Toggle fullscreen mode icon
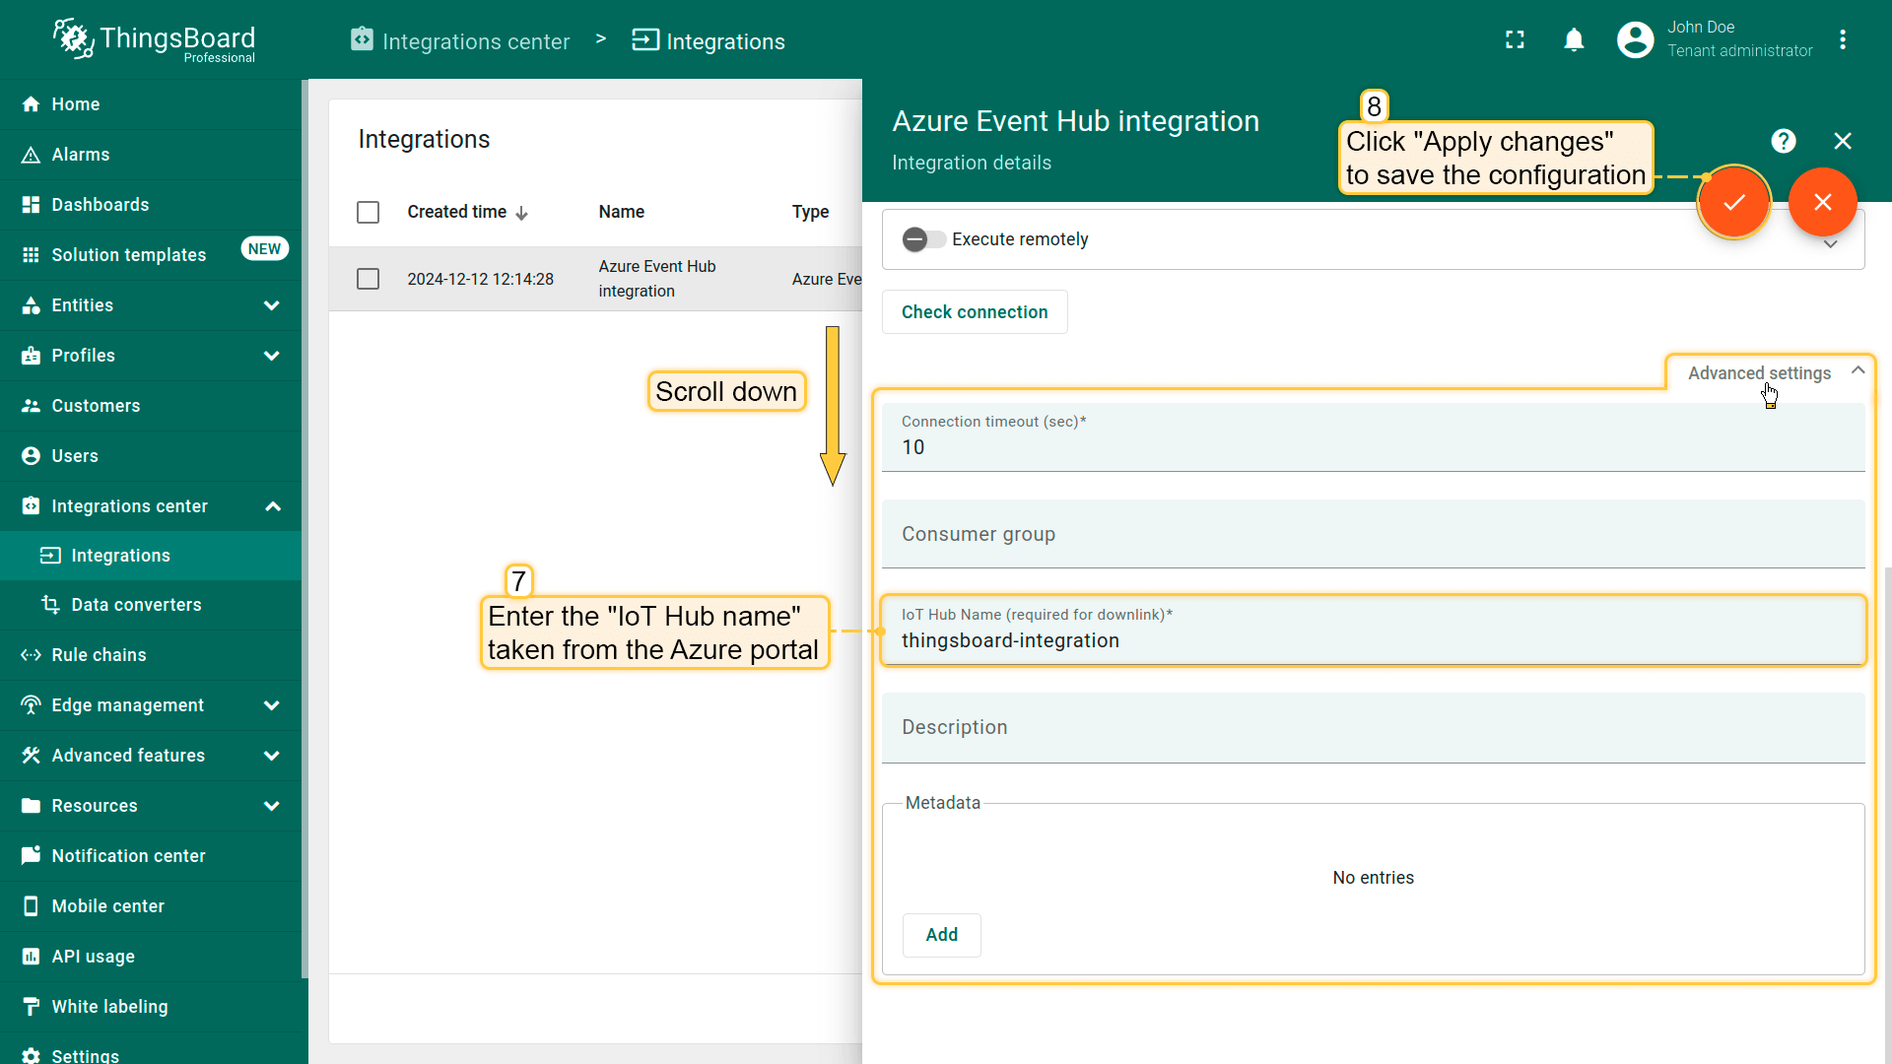This screenshot has height=1064, width=1892. click(1515, 39)
